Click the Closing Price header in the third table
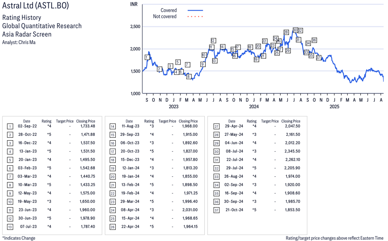This screenshot has height=241, width=388. (291, 121)
